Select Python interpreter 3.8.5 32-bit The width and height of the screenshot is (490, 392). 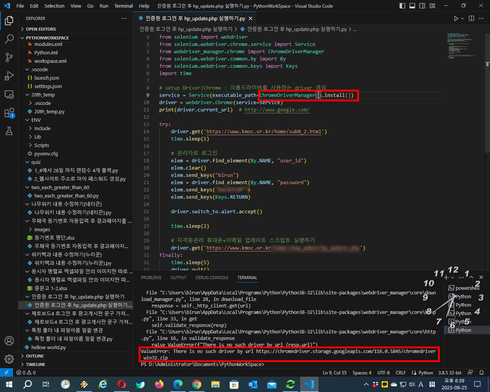click(450, 372)
